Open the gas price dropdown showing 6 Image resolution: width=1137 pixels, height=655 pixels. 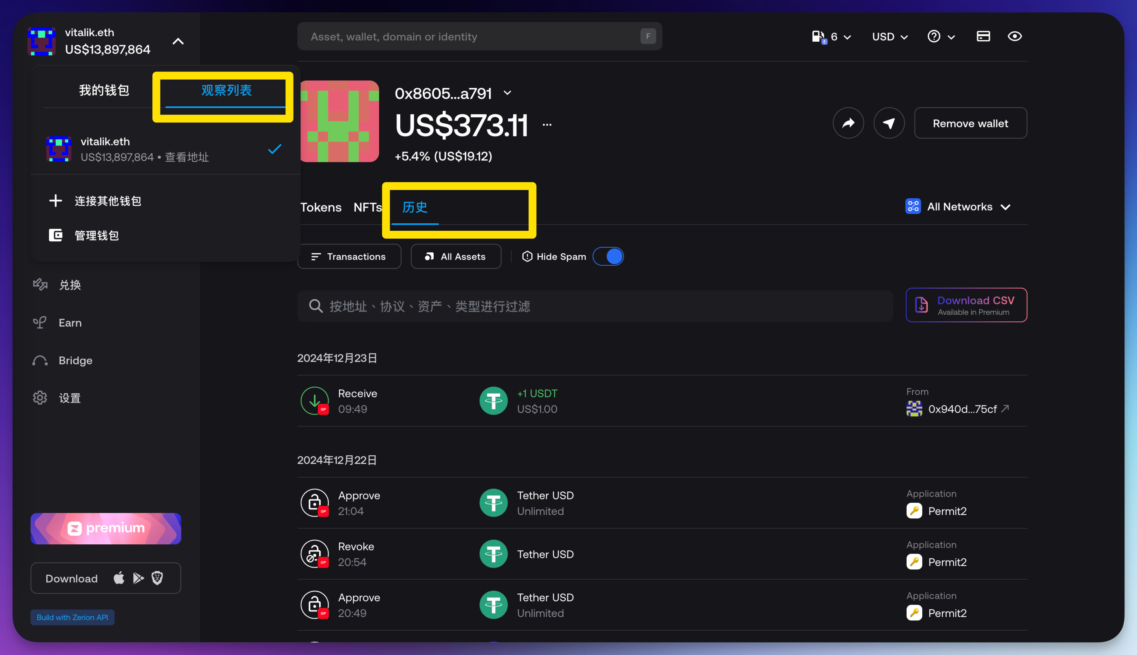pos(832,36)
